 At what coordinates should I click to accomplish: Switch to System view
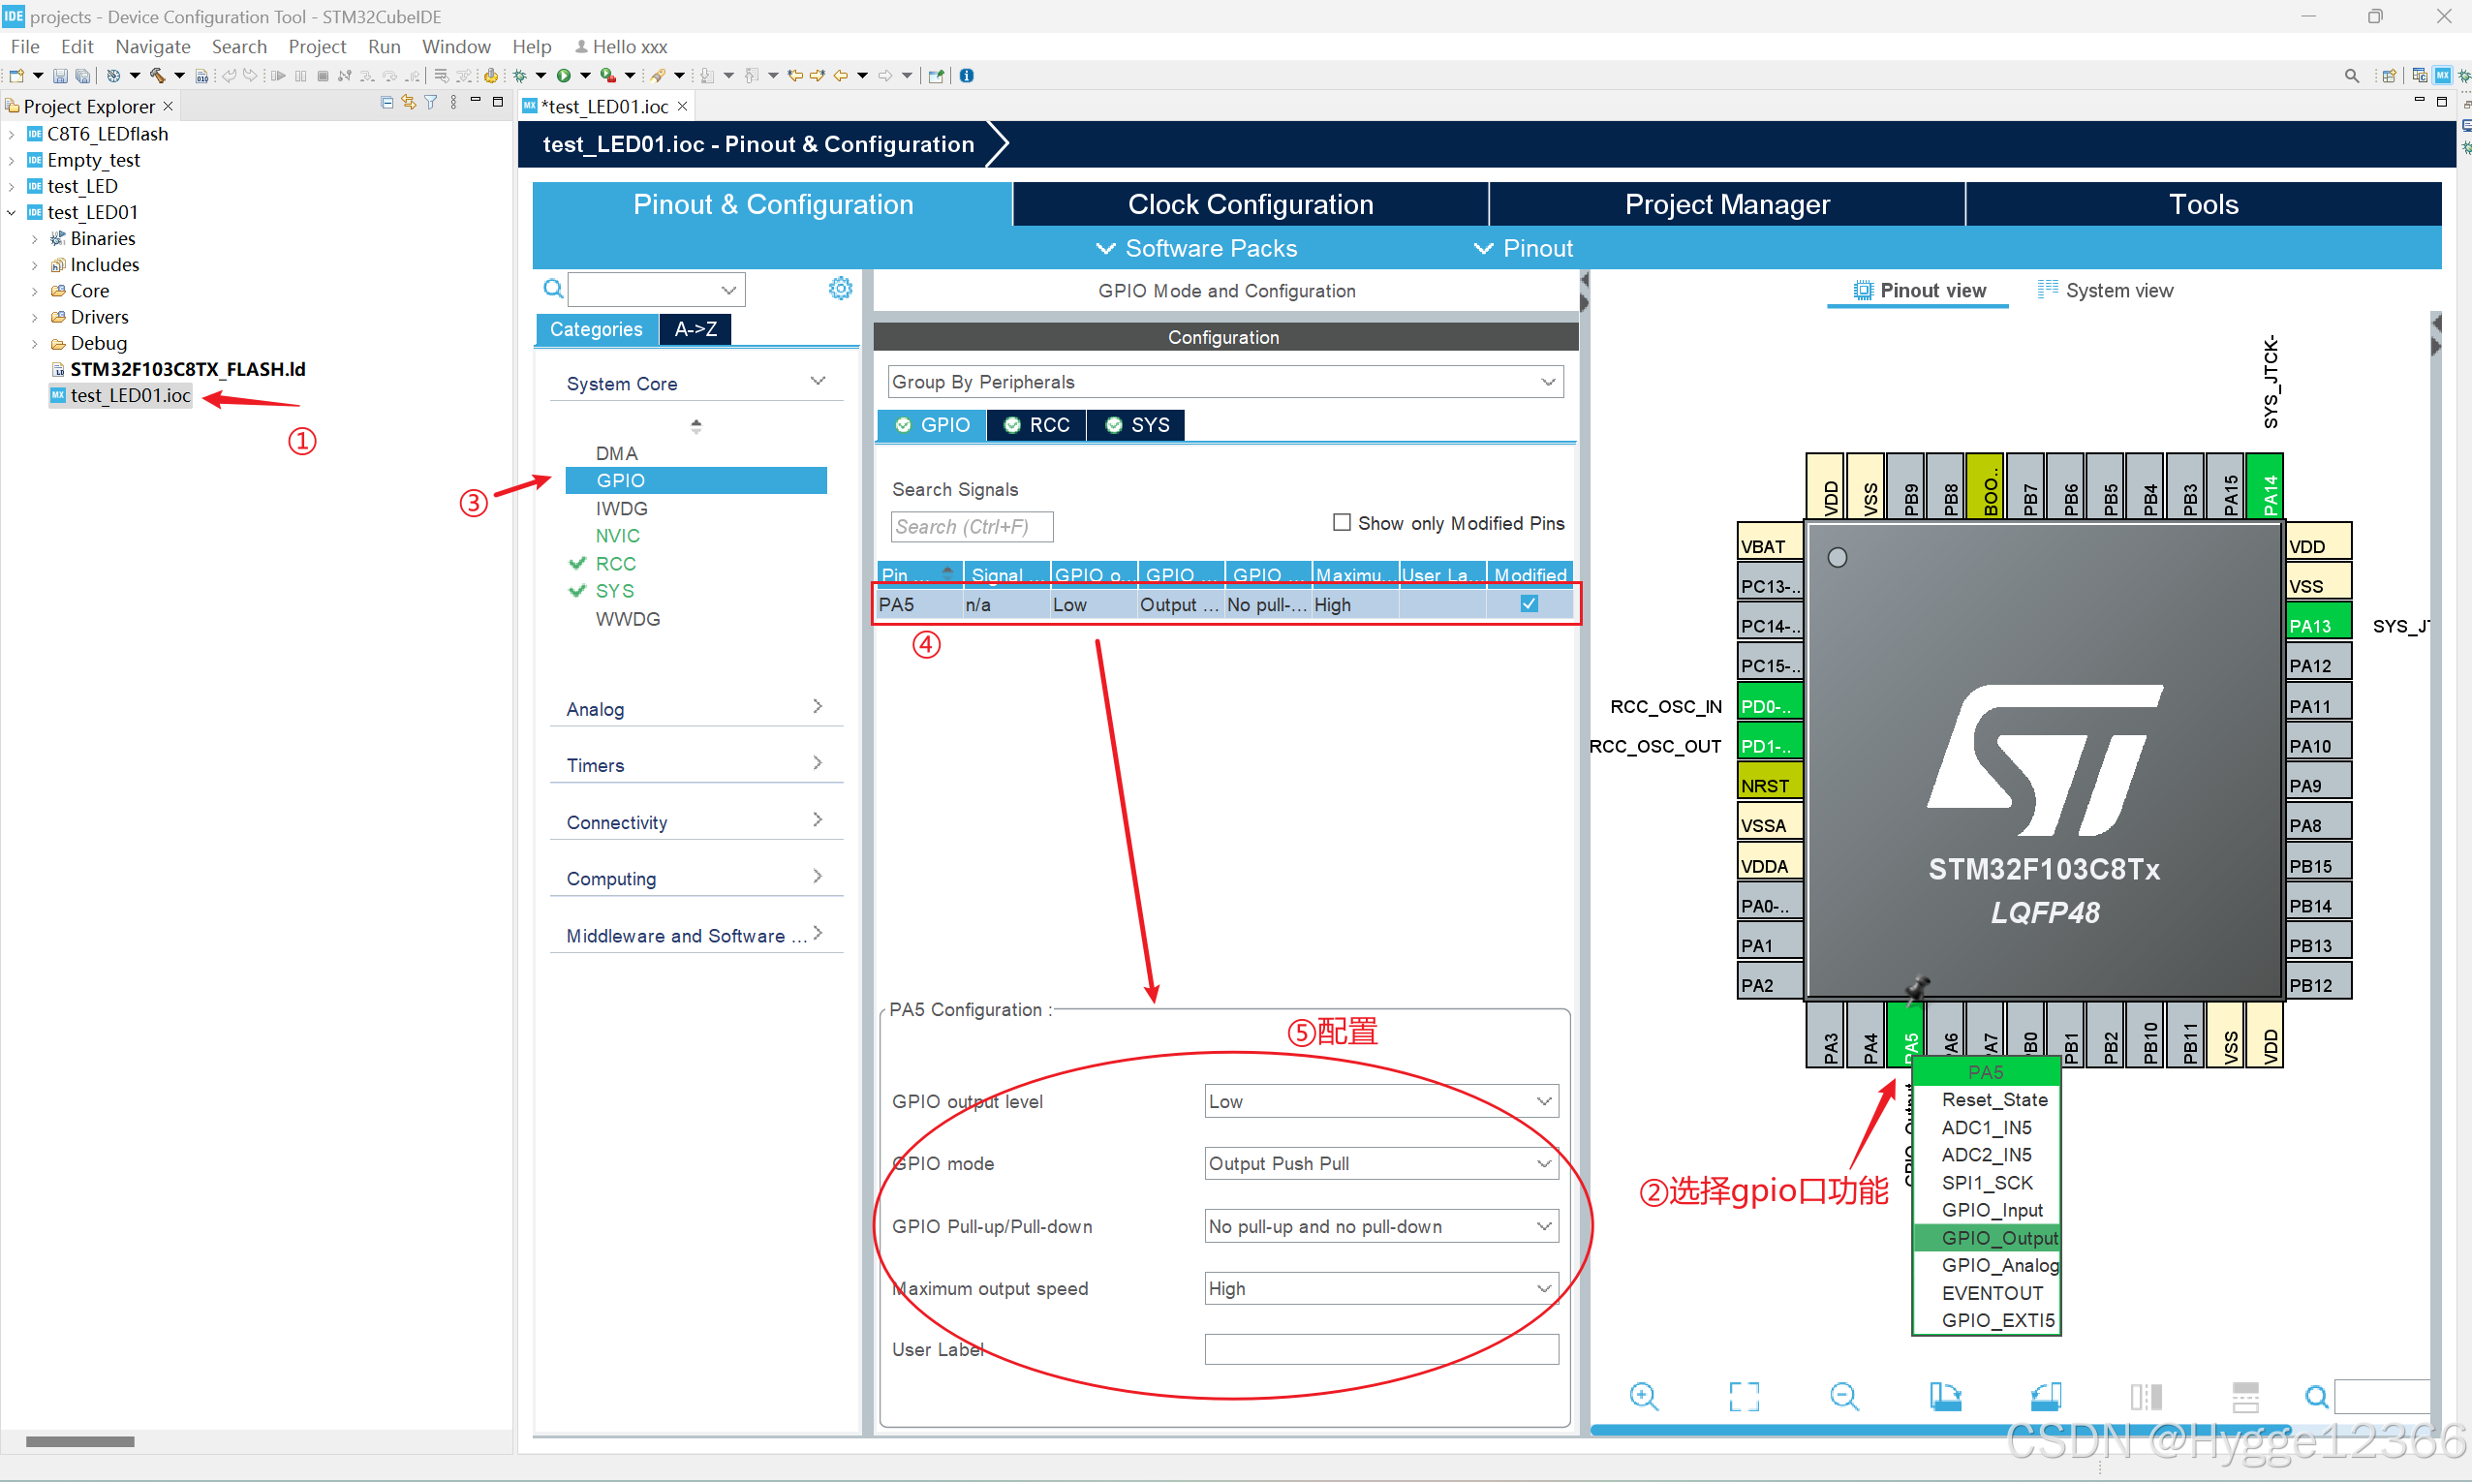pyautogui.click(x=2105, y=290)
